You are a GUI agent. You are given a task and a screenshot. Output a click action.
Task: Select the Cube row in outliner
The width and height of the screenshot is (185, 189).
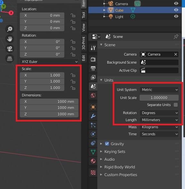[135, 10]
